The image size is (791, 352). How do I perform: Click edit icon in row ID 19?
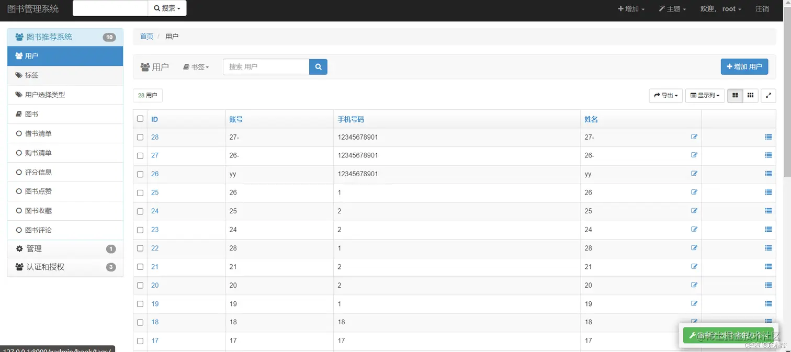point(694,303)
